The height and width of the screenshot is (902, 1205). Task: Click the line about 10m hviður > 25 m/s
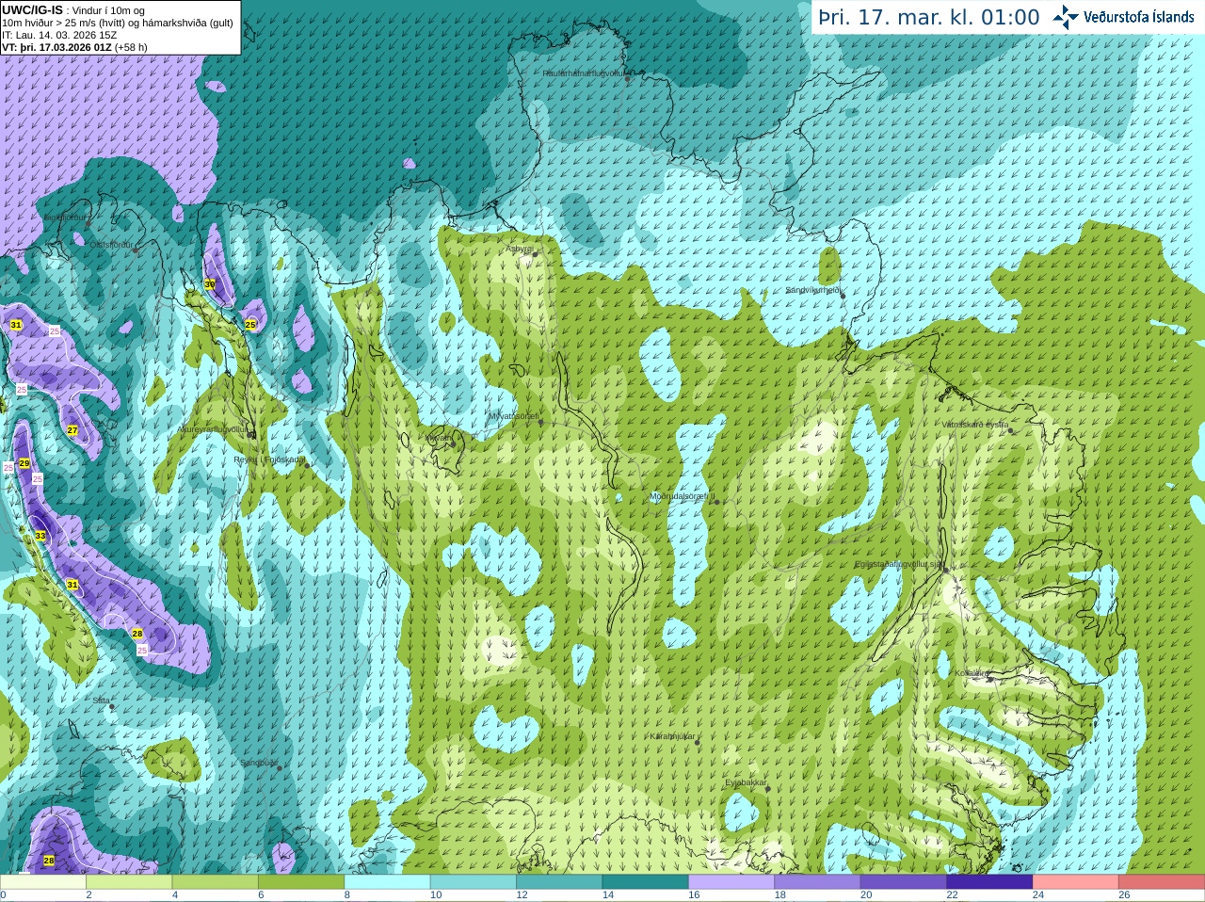pyautogui.click(x=118, y=23)
